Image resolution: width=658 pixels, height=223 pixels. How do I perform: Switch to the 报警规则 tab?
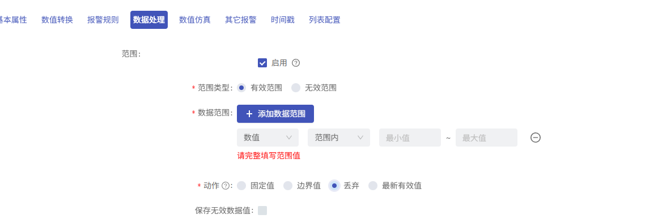(x=103, y=20)
